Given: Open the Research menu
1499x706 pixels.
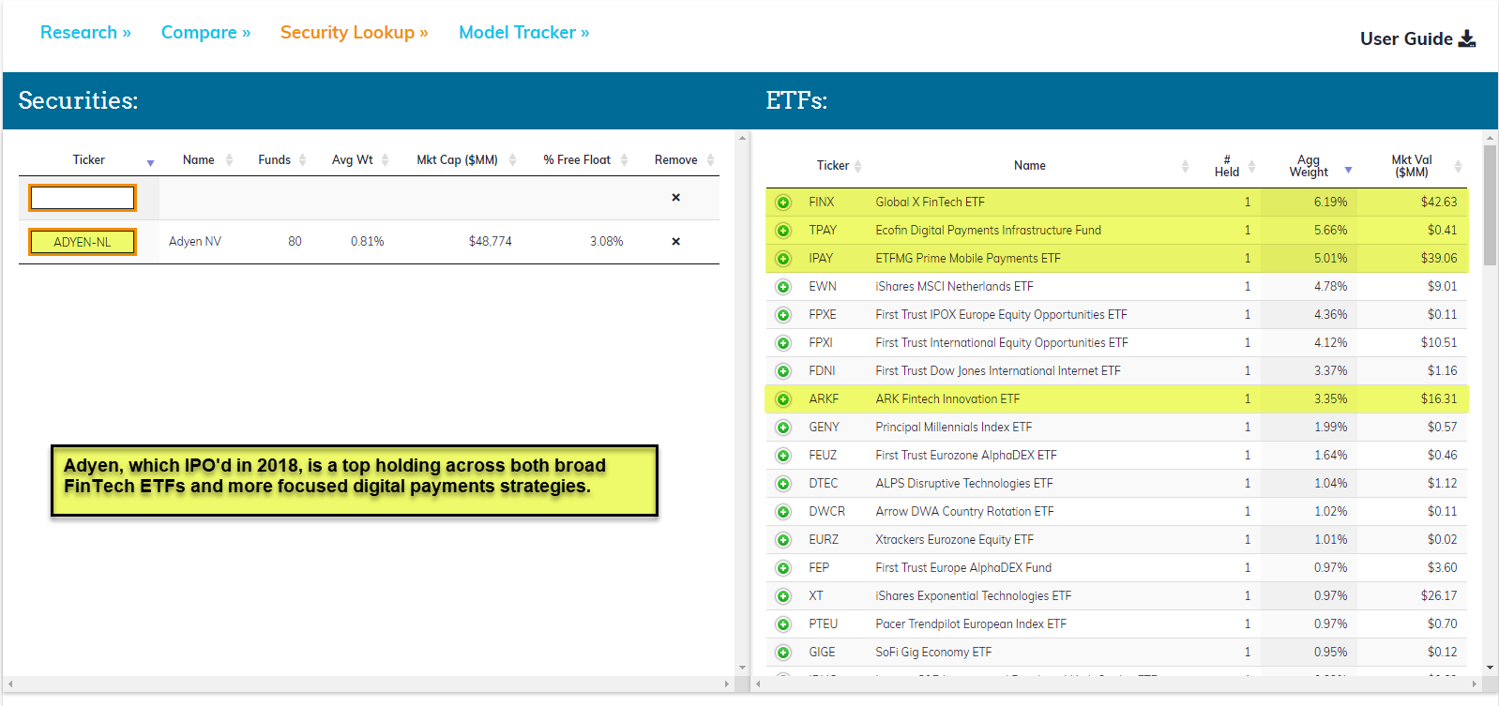Looking at the screenshot, I should tap(85, 32).
